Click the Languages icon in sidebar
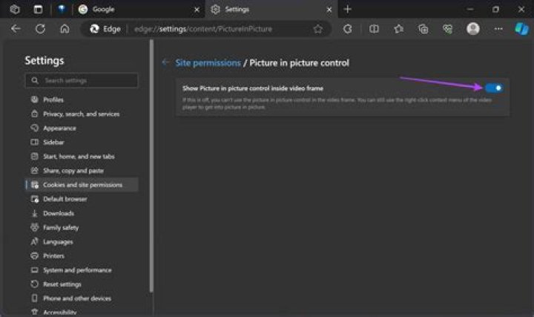534x317 pixels. pos(34,241)
